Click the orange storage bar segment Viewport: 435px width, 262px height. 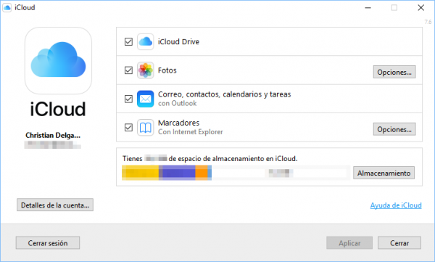tap(202, 173)
